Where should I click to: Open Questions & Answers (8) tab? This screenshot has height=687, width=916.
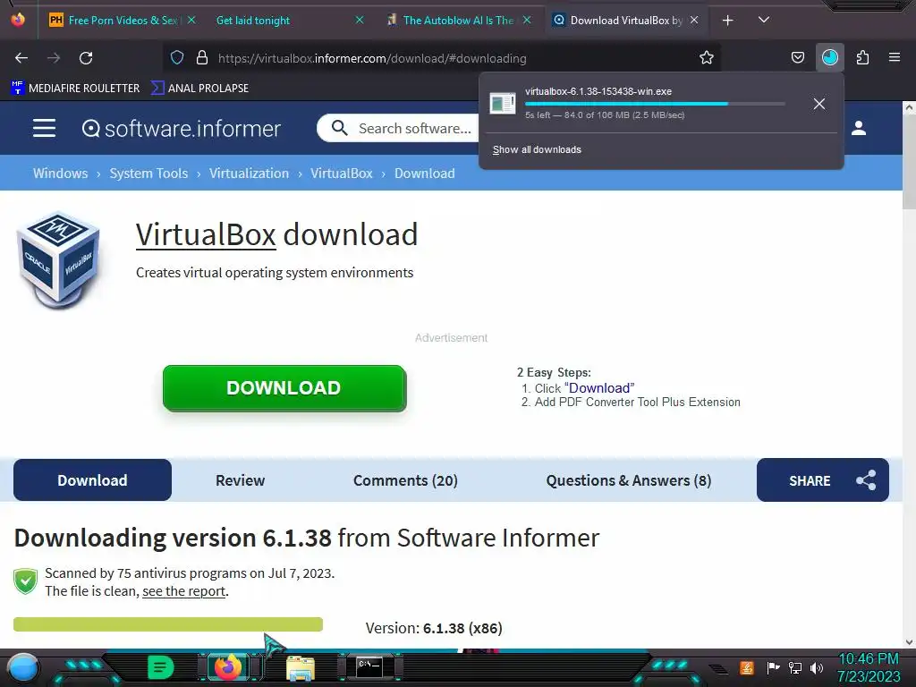629,480
